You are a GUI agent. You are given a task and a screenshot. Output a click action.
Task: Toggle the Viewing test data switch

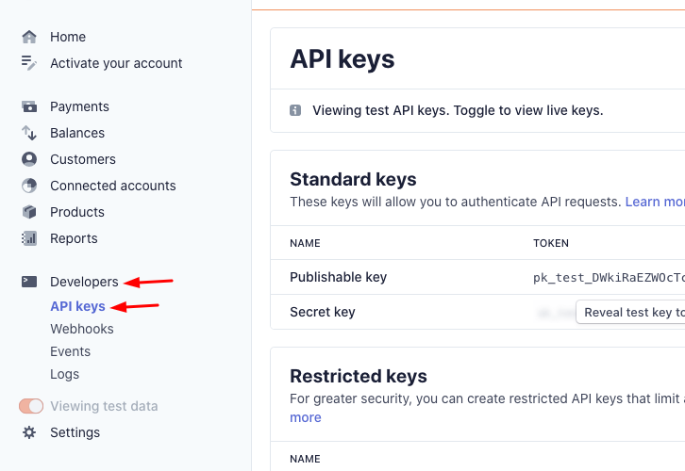click(31, 406)
